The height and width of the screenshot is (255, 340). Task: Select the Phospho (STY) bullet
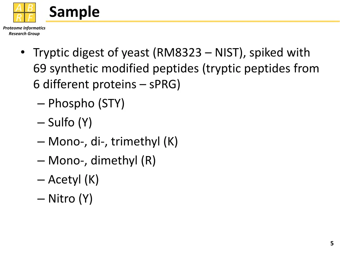[x=81, y=104]
